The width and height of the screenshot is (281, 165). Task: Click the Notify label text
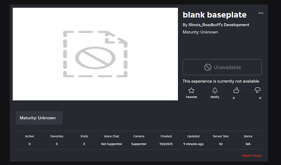215,97
